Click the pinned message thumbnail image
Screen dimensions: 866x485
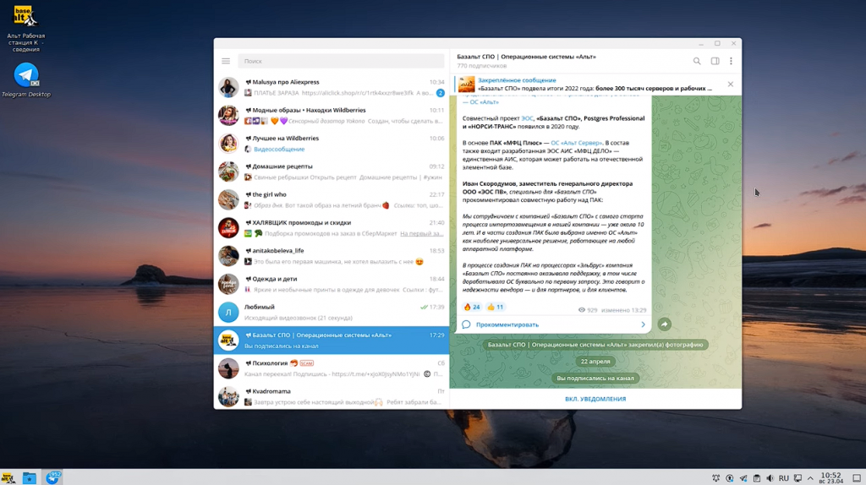point(467,84)
